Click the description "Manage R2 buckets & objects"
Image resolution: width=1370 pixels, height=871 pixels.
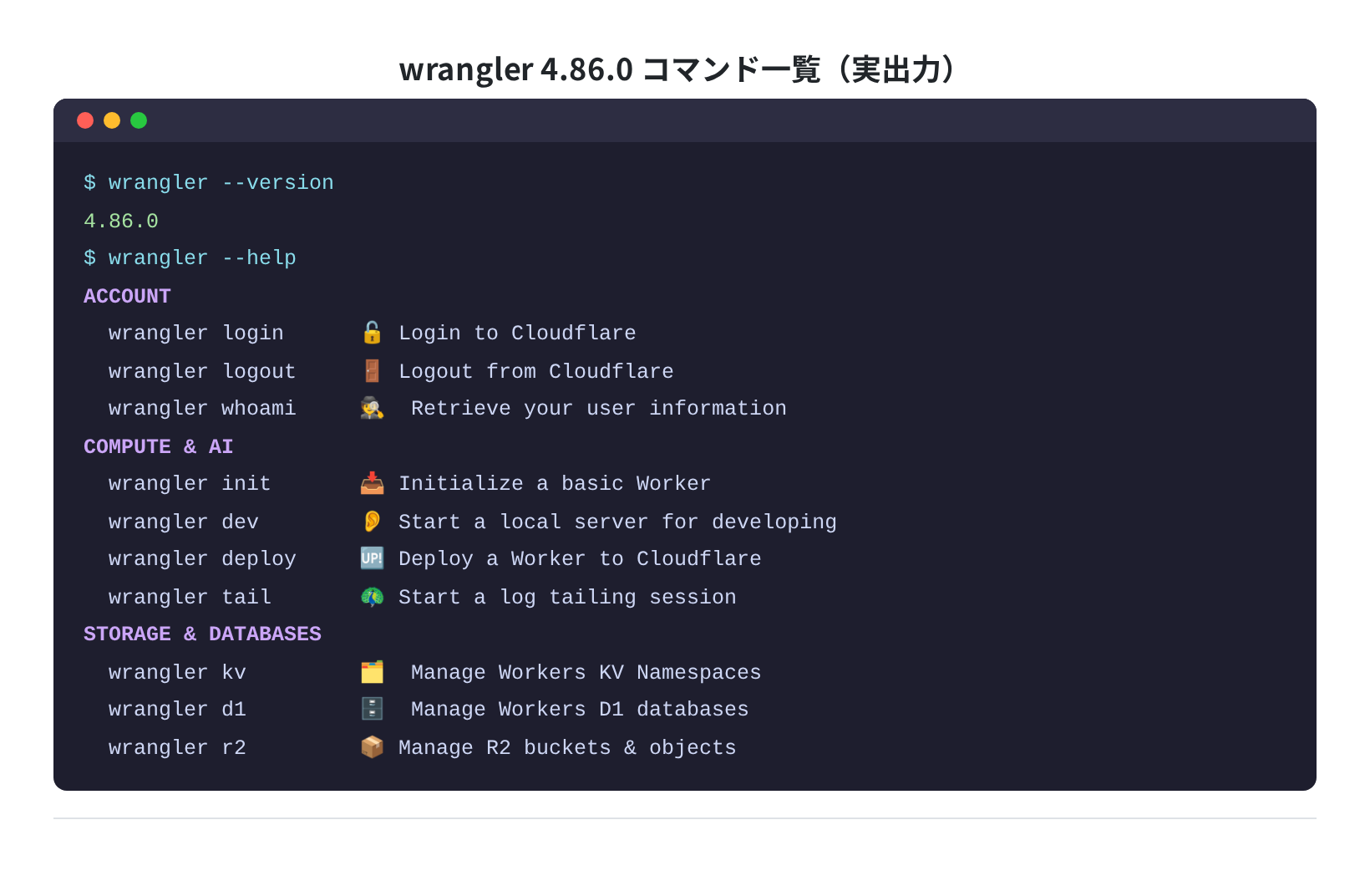coord(567,747)
